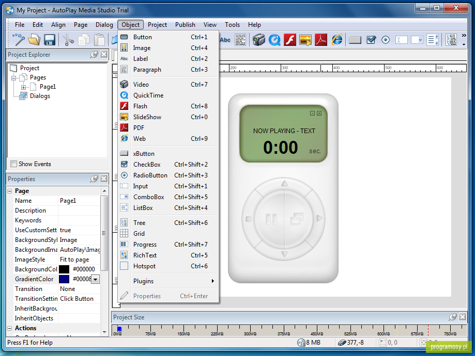
Task: Open the Plugins submenu
Action: pyautogui.click(x=168, y=281)
